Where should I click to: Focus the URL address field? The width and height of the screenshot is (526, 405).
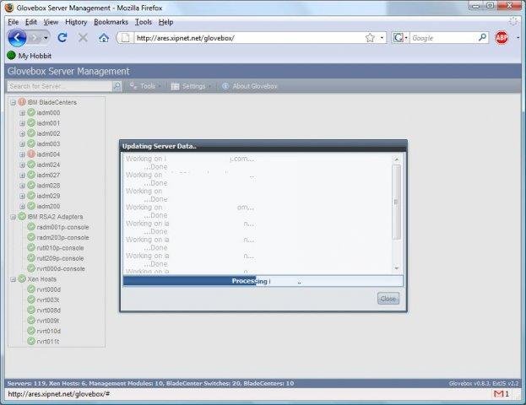(x=248, y=38)
